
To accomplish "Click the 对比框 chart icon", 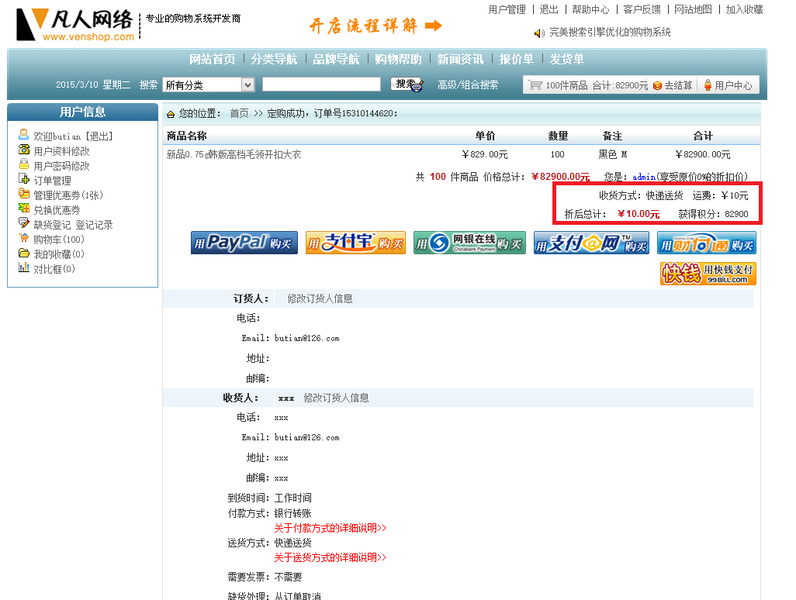I will coord(24,267).
